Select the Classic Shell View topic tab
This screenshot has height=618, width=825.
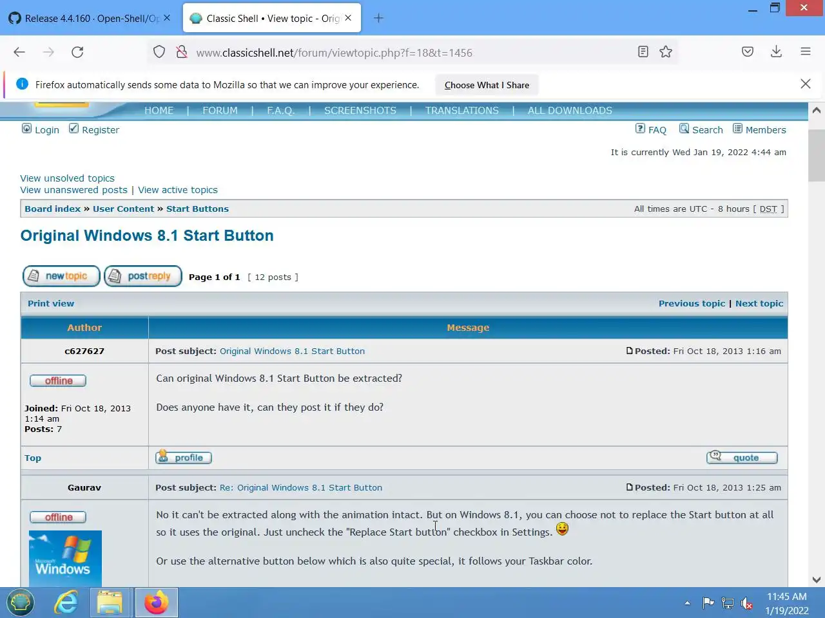[272, 18]
